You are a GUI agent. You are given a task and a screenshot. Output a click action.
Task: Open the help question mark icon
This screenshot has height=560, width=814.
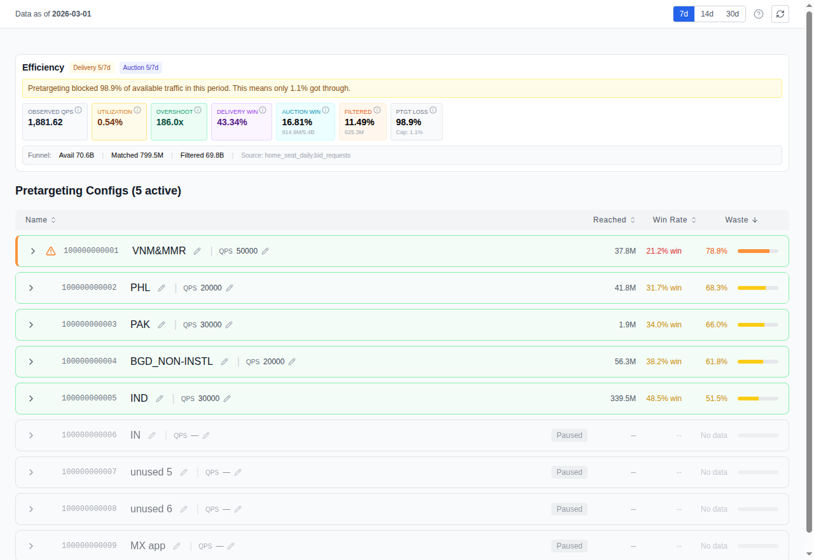(758, 13)
